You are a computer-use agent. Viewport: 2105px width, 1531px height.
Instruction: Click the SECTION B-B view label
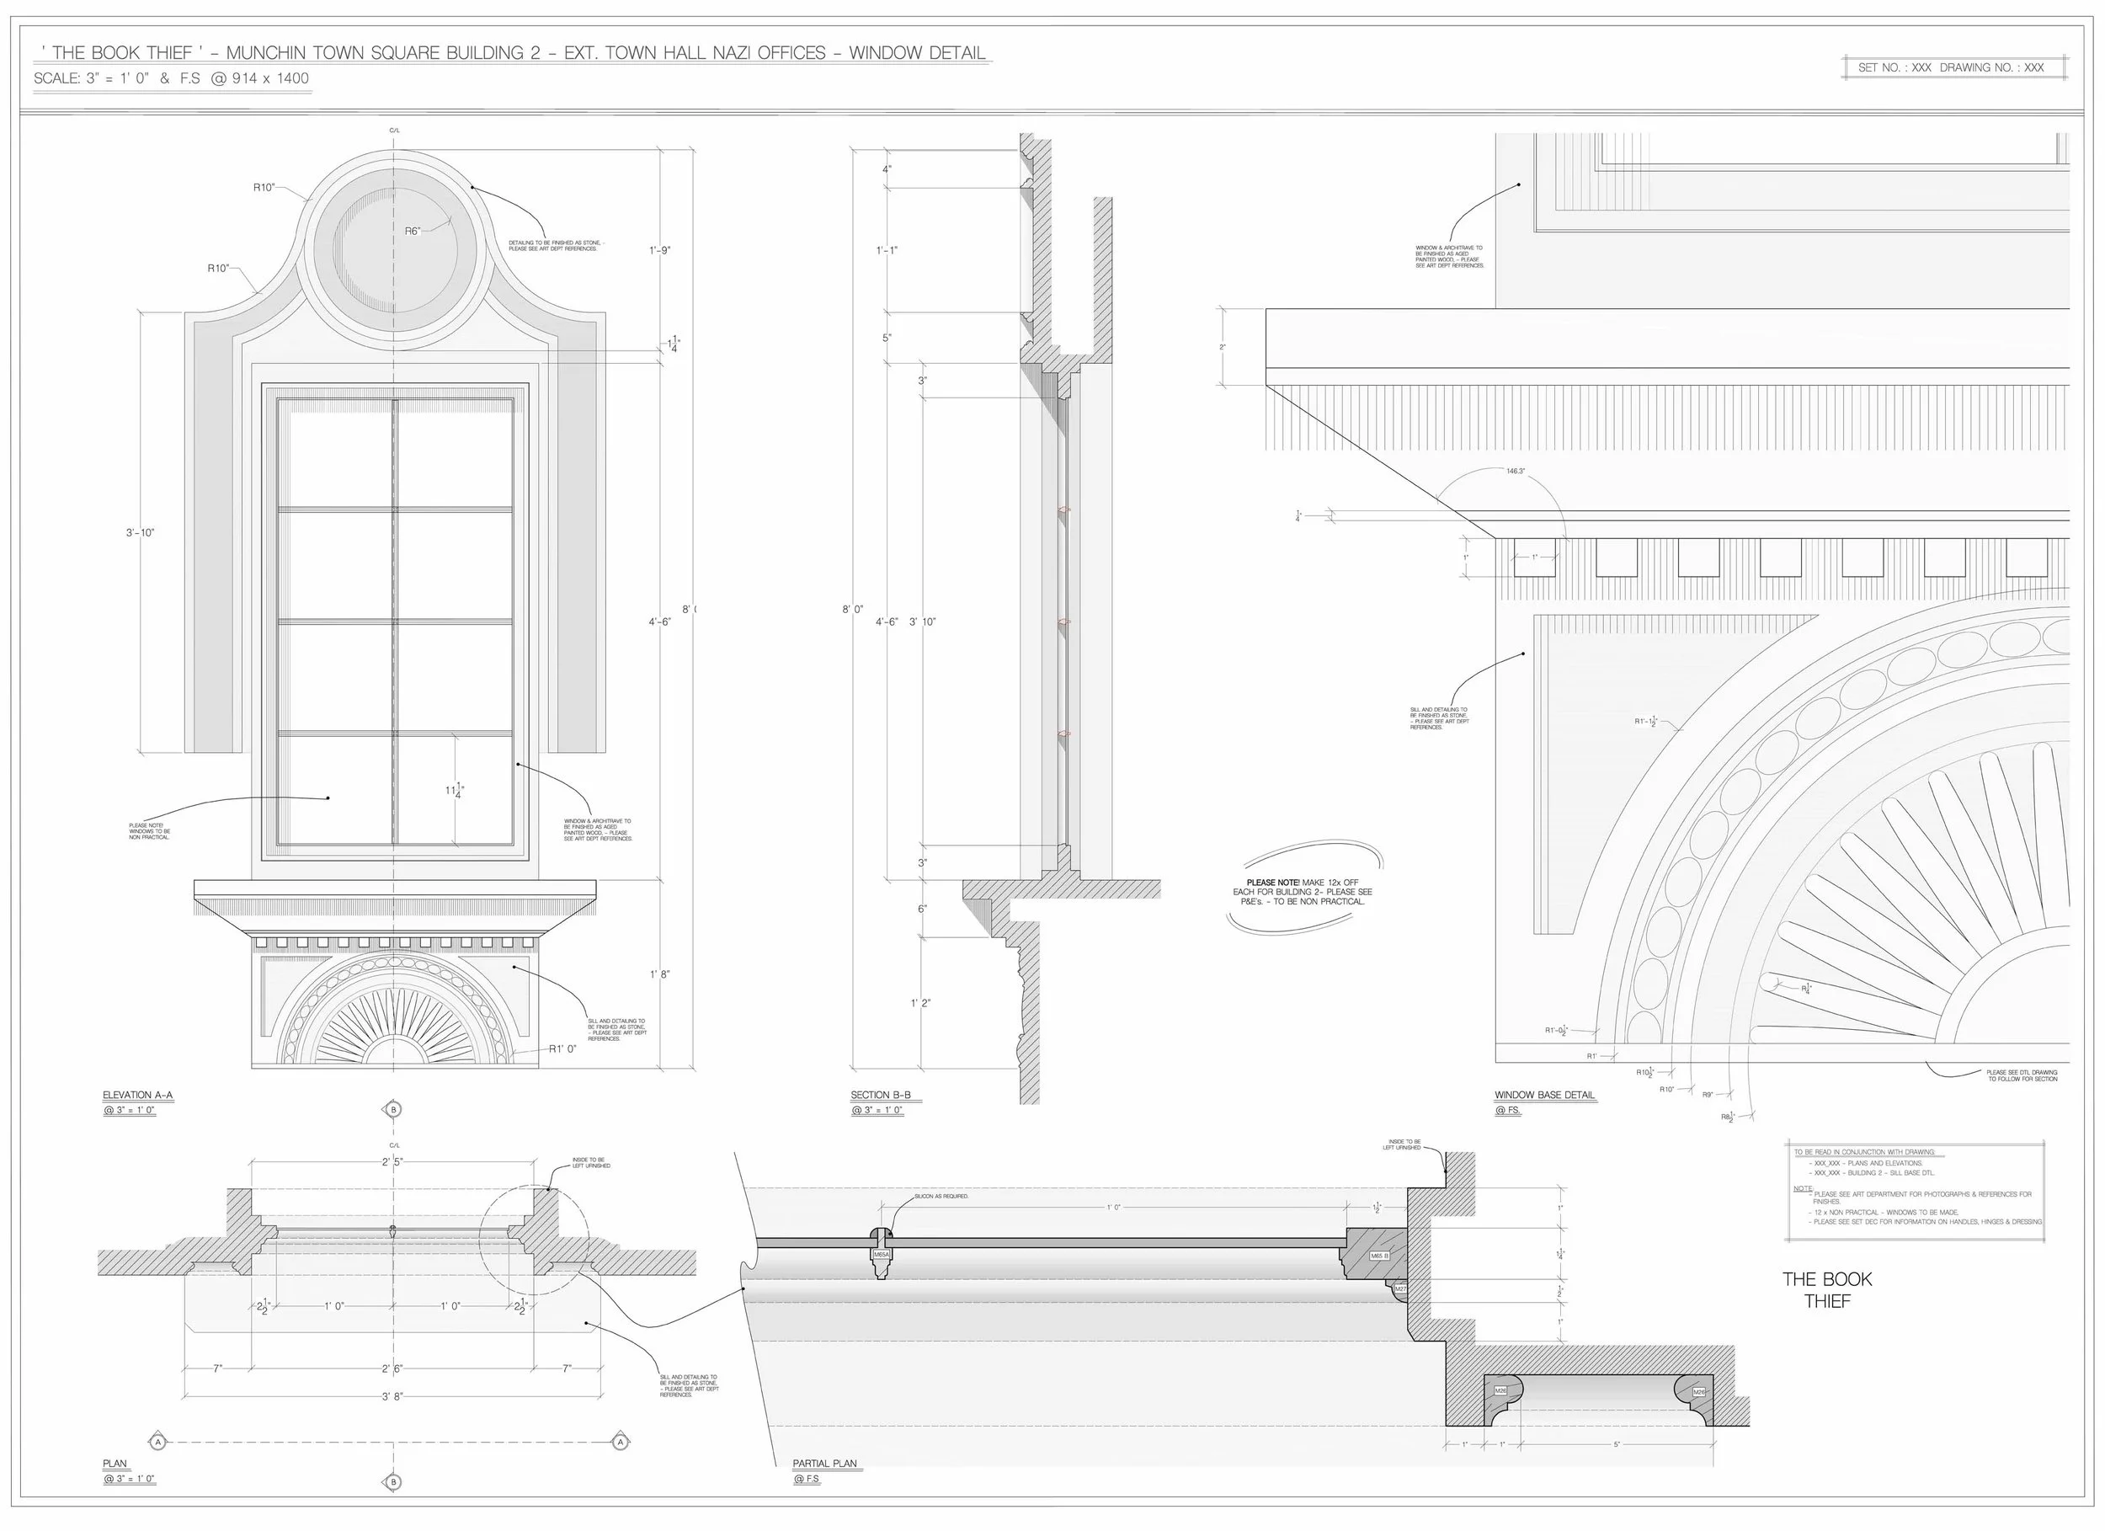click(x=880, y=1096)
